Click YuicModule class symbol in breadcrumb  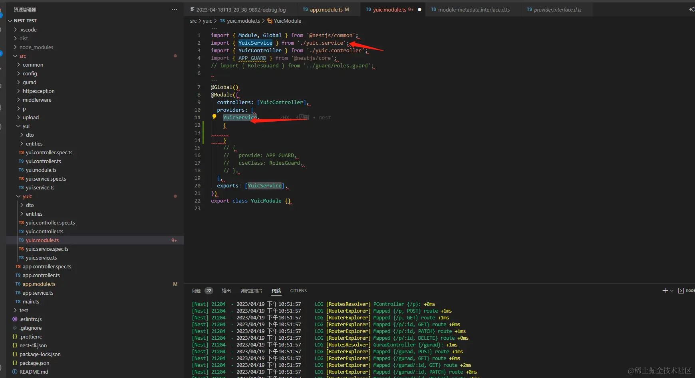coord(287,21)
